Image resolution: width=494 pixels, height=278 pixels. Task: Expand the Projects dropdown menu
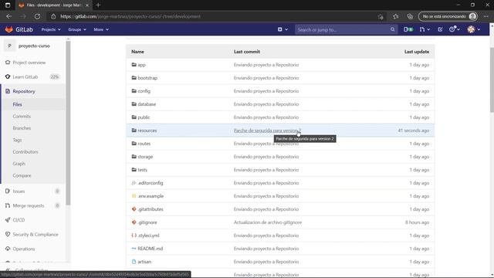coord(51,29)
